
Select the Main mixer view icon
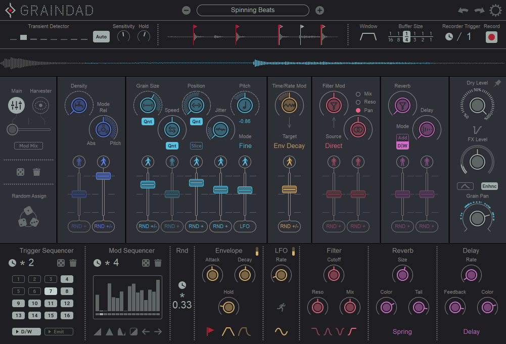point(17,105)
